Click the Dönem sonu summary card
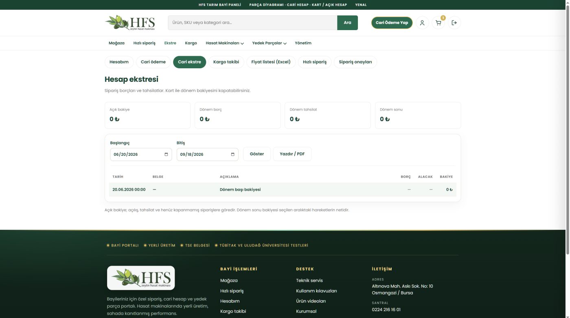This screenshot has height=318, width=570. [418, 115]
